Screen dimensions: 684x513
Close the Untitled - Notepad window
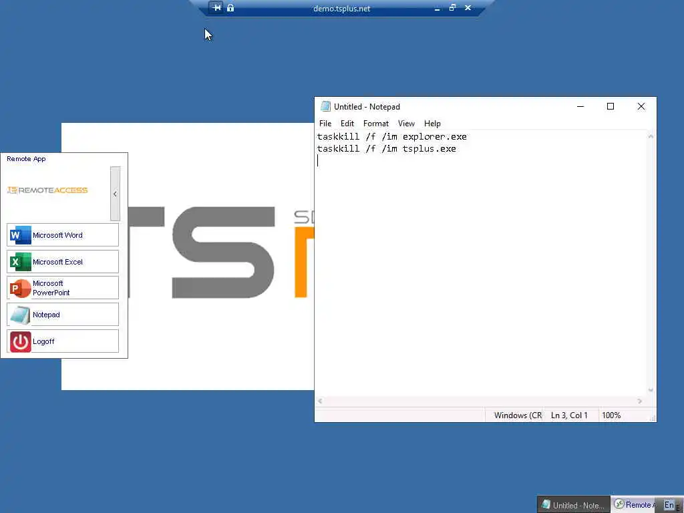(641, 106)
